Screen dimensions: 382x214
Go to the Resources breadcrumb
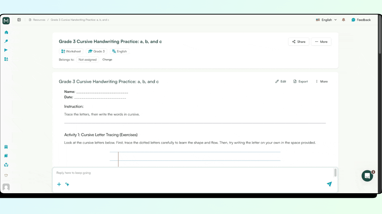point(39,20)
